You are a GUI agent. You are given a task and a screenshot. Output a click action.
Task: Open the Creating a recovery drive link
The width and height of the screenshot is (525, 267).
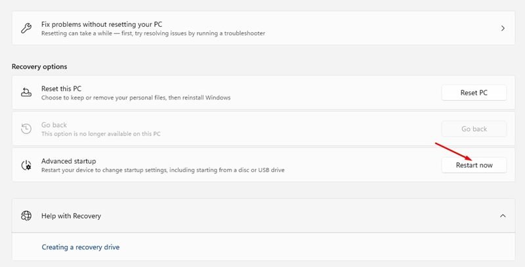click(80, 247)
